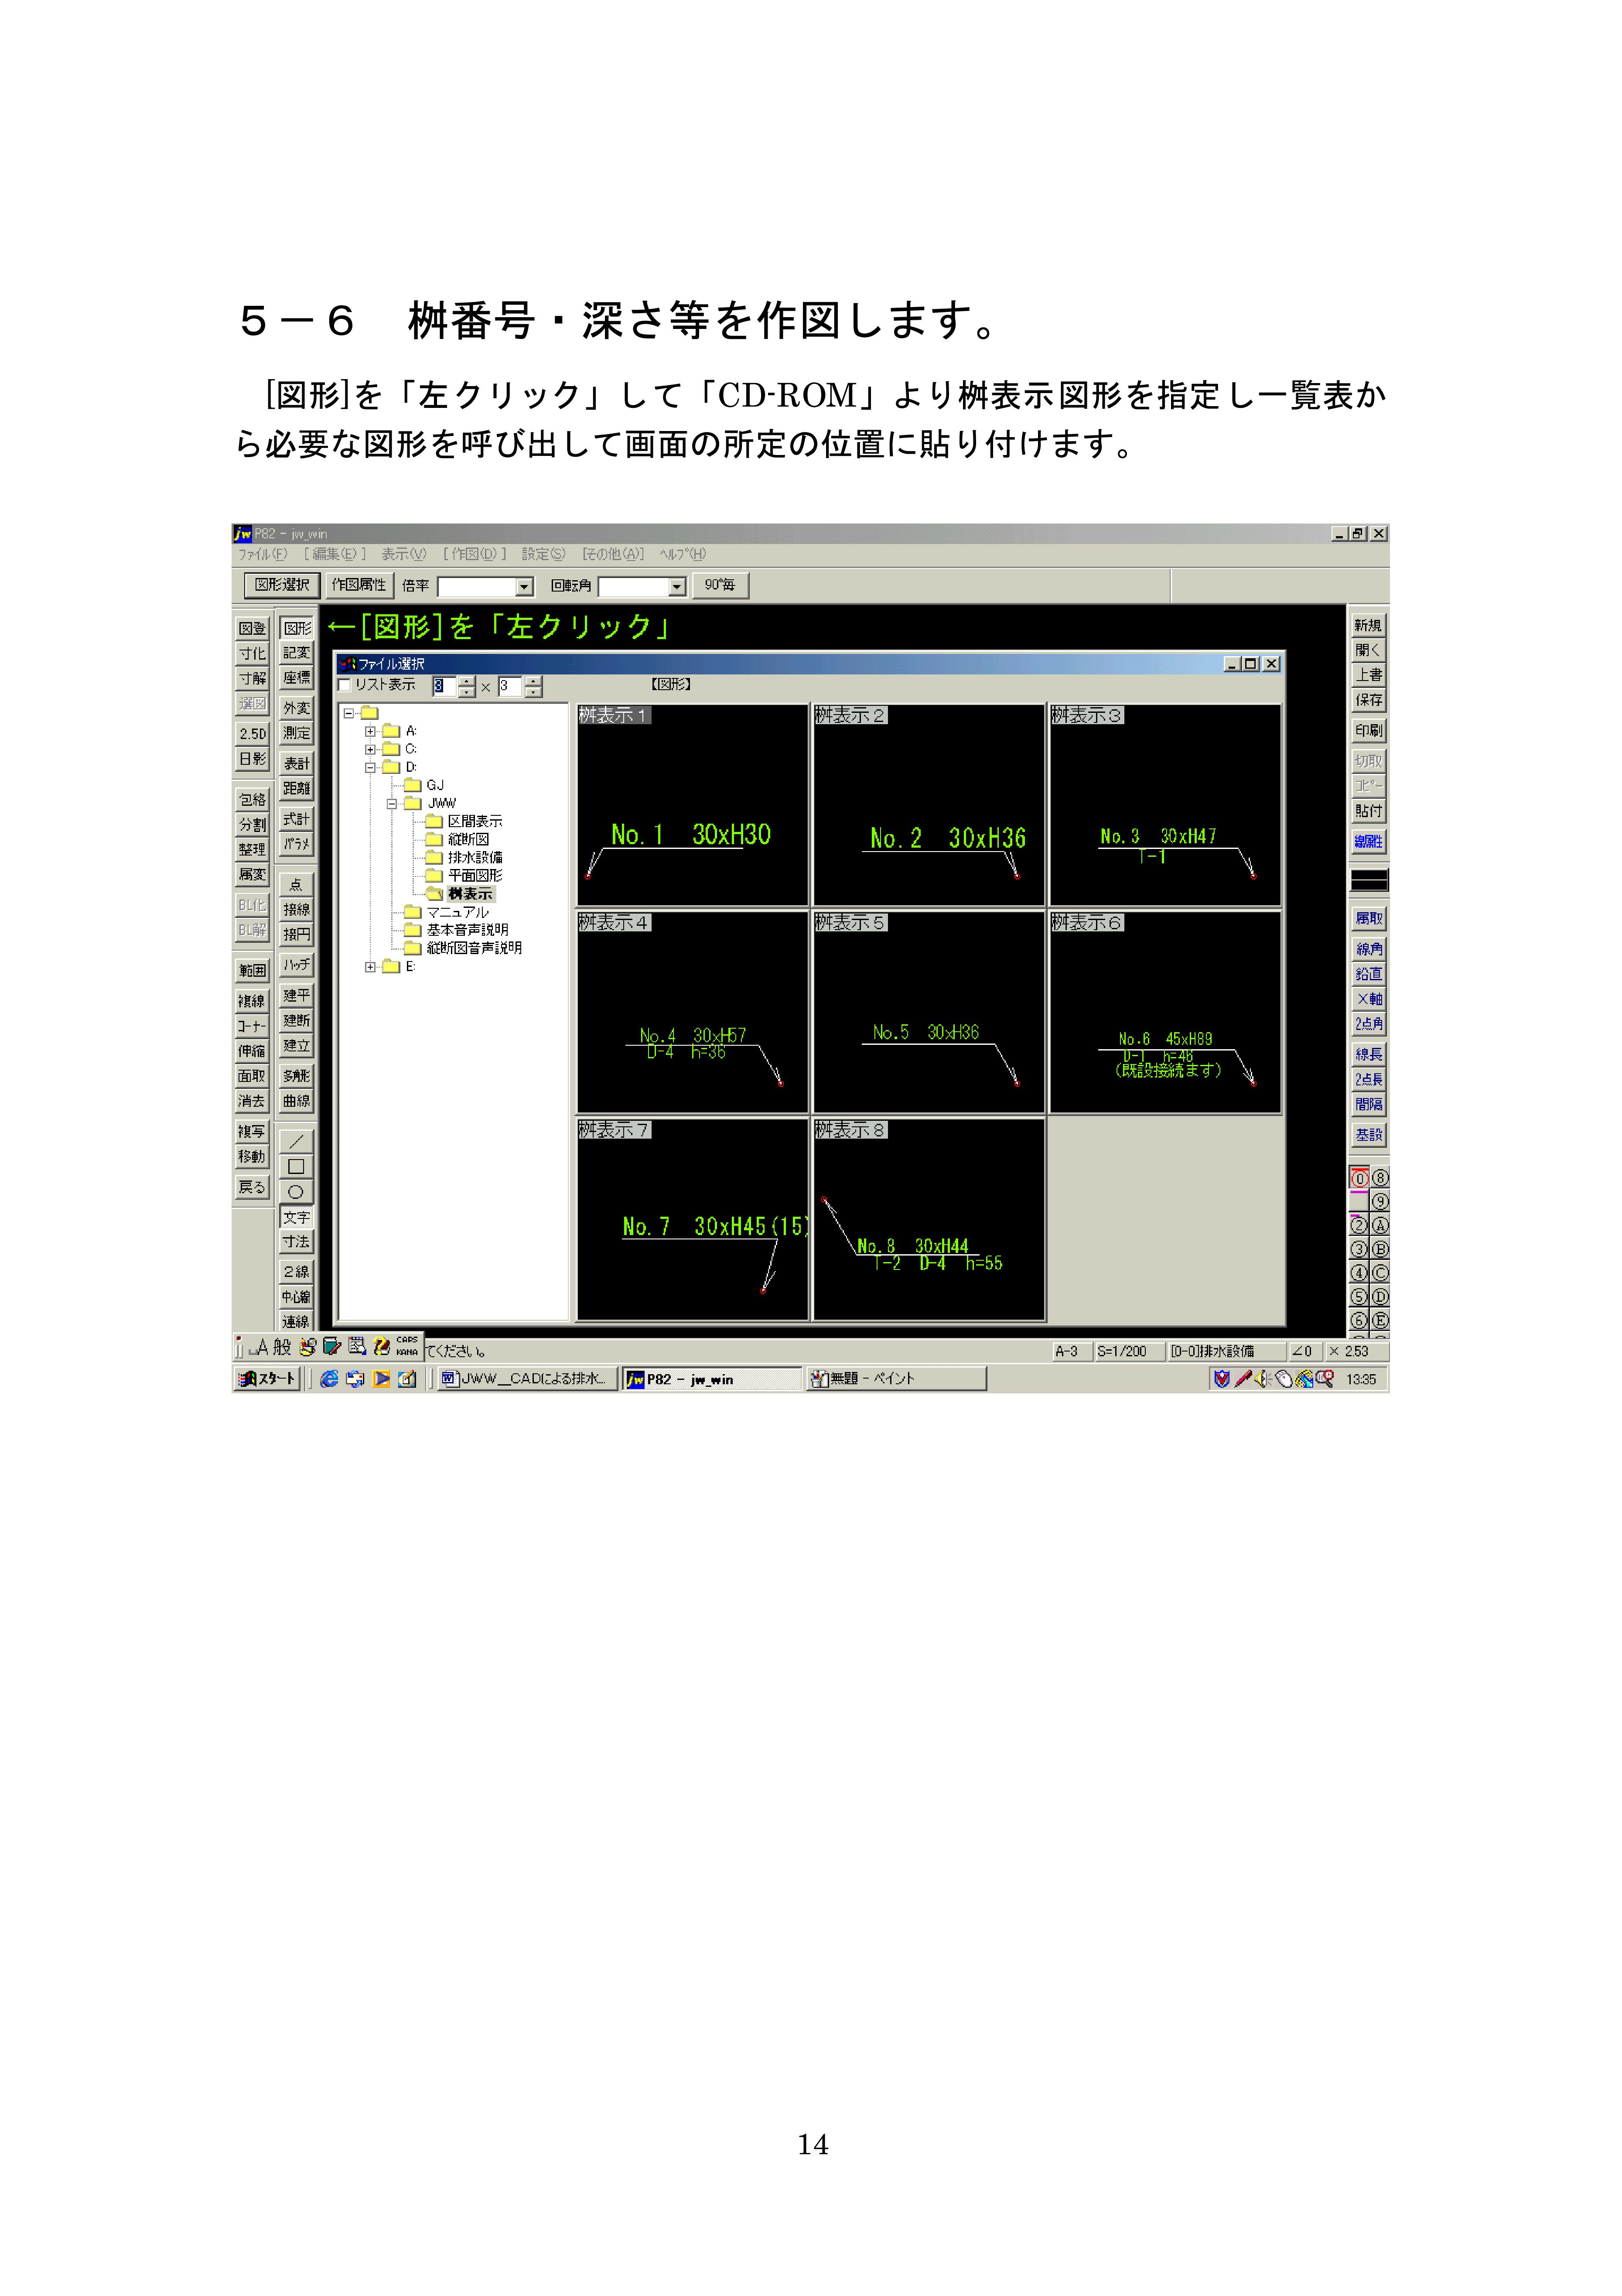The width and height of the screenshot is (1622, 2296).
Task: Click the 貼付 paste button
Action: [x=1369, y=811]
